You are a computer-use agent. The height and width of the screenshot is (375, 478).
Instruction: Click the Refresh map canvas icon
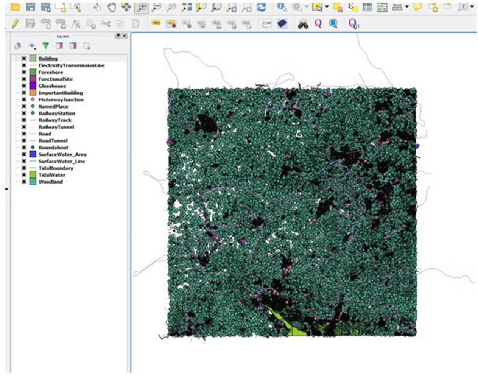click(262, 6)
